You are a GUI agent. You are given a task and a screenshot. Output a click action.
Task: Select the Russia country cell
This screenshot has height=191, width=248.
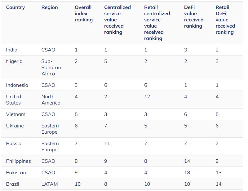coord(14,144)
